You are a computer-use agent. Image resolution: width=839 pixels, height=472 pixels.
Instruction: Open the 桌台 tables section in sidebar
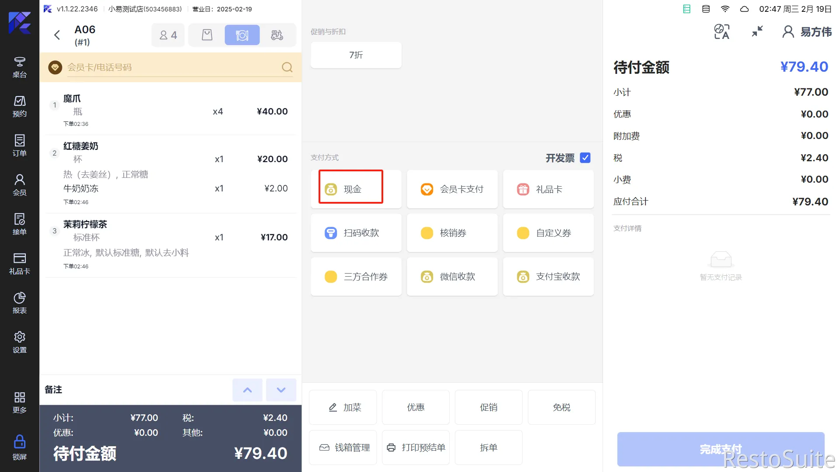[x=20, y=67]
